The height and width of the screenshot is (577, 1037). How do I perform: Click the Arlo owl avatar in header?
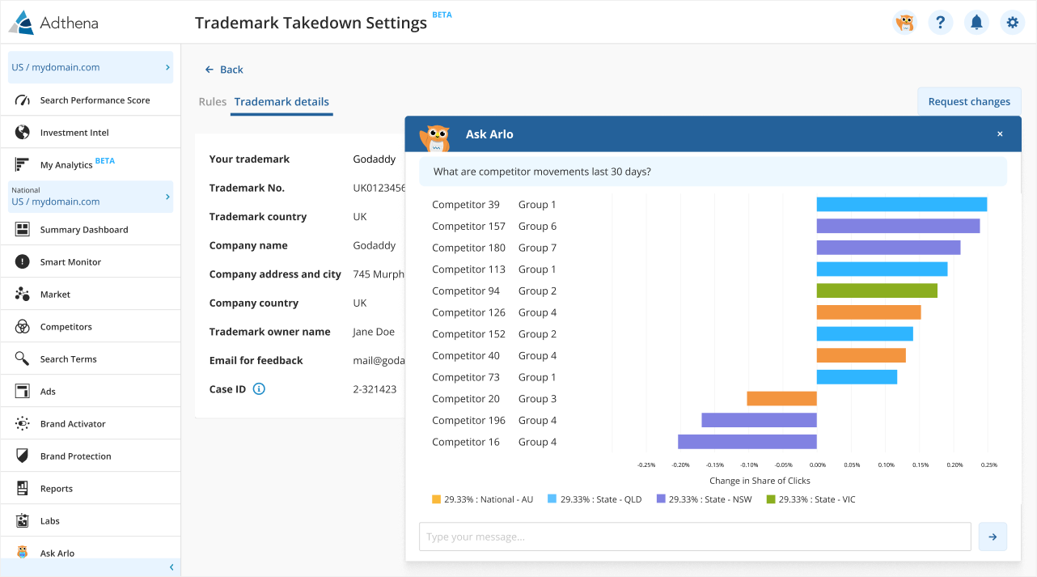904,23
